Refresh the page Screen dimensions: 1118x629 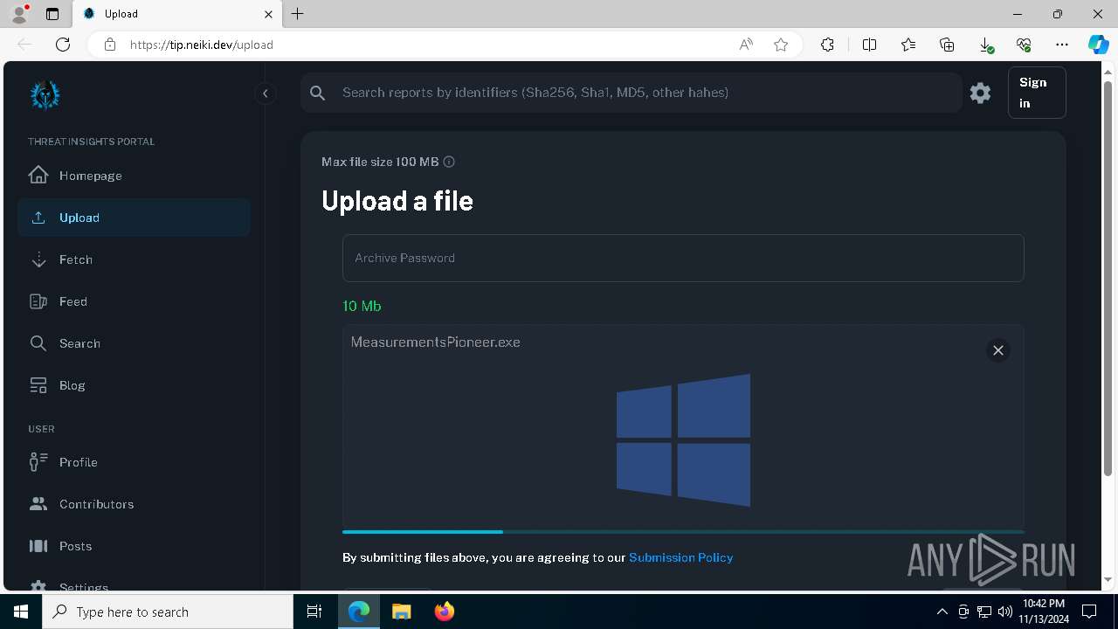coord(63,45)
